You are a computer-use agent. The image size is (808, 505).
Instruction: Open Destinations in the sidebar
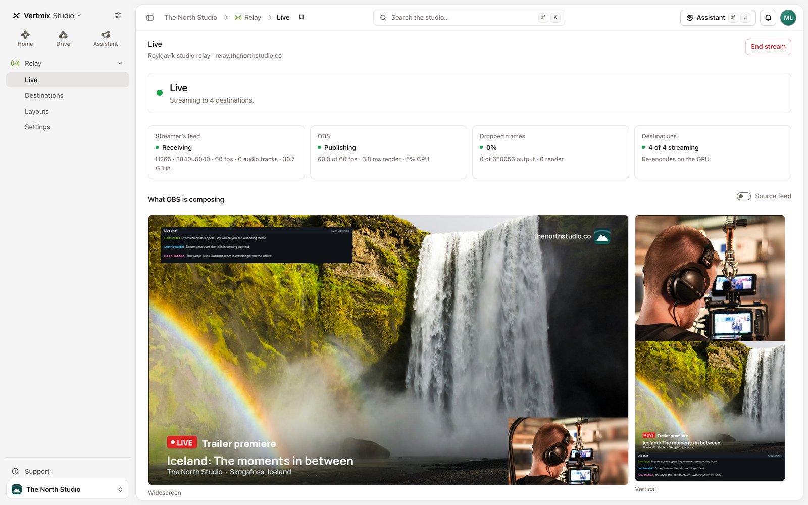click(x=68, y=95)
